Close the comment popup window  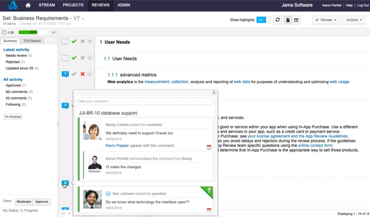click(x=214, y=93)
